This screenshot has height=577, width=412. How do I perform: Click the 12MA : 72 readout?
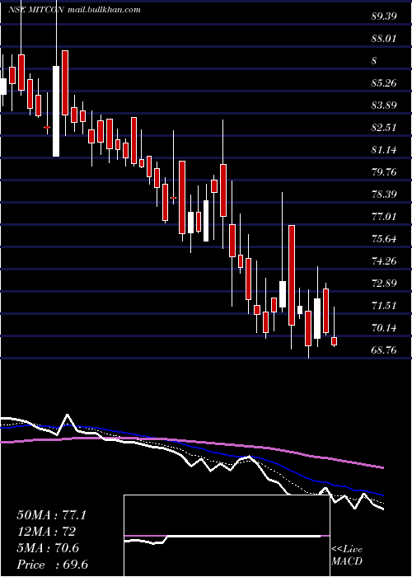[46, 532]
